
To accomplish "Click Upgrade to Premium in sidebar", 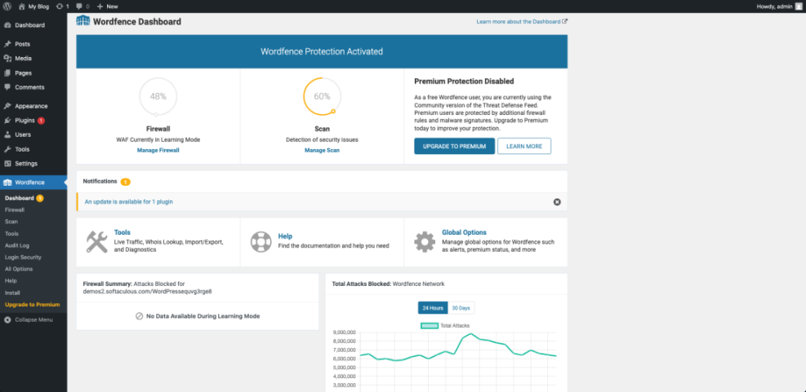I will tap(33, 305).
